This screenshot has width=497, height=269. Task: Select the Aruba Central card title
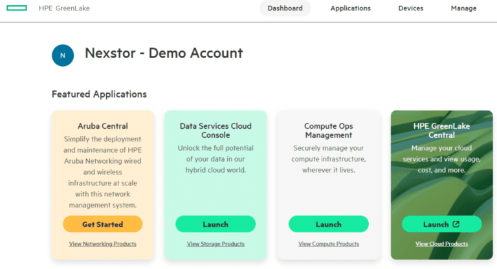click(x=103, y=126)
